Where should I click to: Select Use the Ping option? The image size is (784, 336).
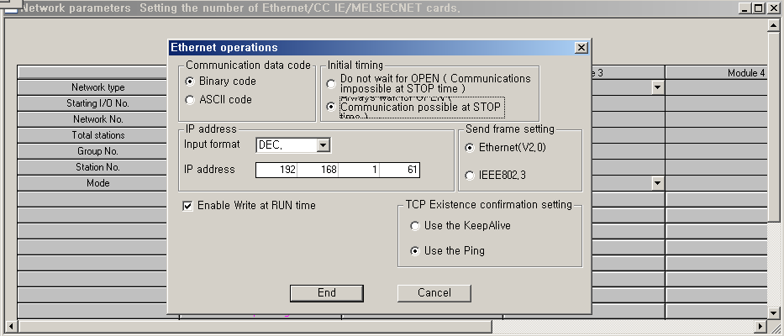(414, 250)
